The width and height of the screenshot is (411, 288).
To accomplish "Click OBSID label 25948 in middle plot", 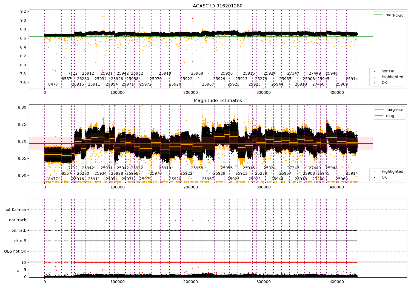I will pyautogui.click(x=332, y=168).
